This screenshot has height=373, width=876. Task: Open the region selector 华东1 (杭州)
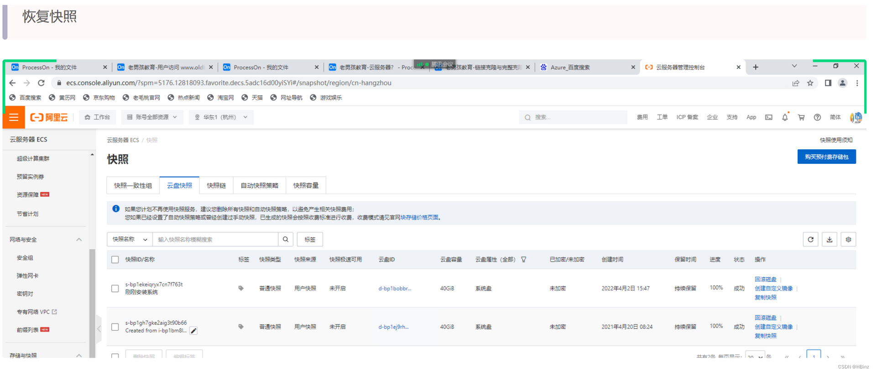pyautogui.click(x=221, y=117)
